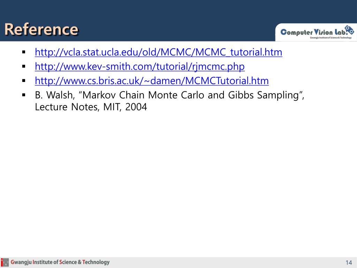Click the bullet marker beside the UCLA link
The height and width of the screenshot is (268, 357).
pos(24,52)
